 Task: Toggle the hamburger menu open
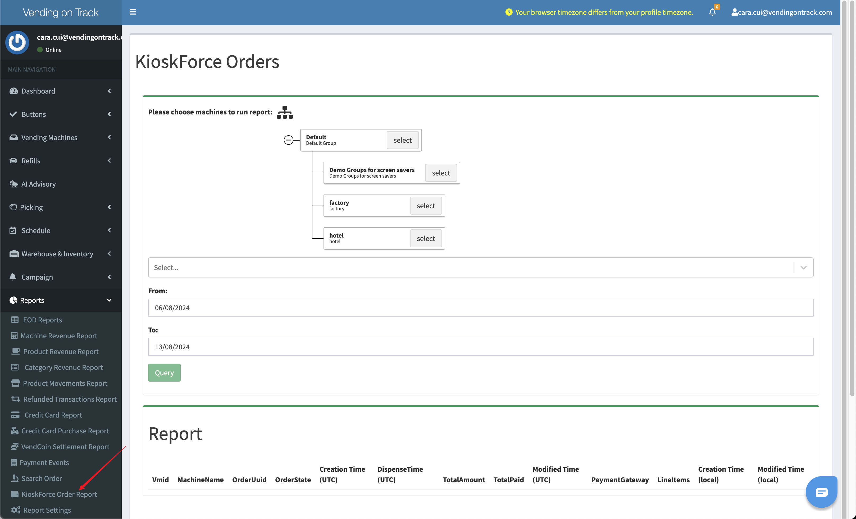coord(133,12)
